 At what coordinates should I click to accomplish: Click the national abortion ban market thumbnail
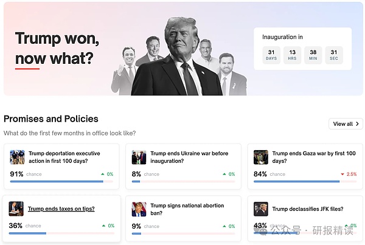pos(139,209)
